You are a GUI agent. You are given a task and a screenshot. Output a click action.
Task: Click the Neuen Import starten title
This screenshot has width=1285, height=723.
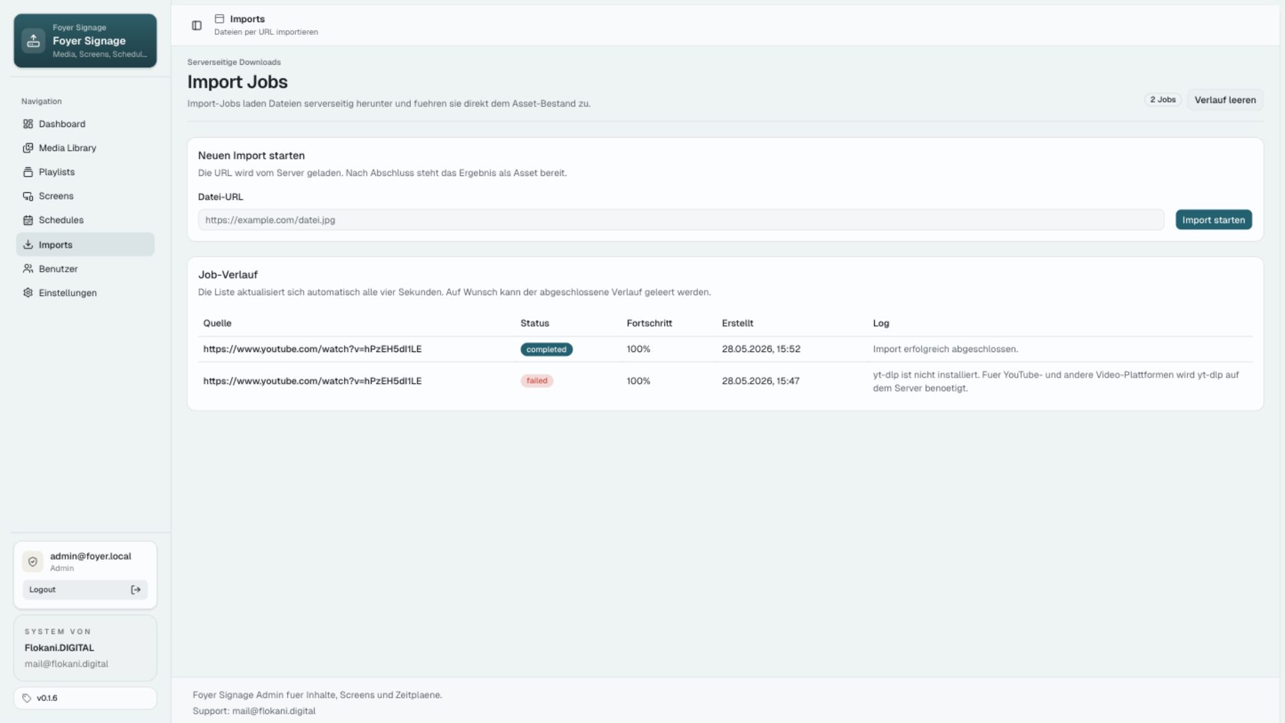pos(251,155)
